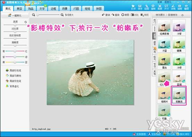The width and height of the screenshot is (192, 137).
Task: Choose the 局部马赛克 mosaic tool
Action: [x=14, y=76]
